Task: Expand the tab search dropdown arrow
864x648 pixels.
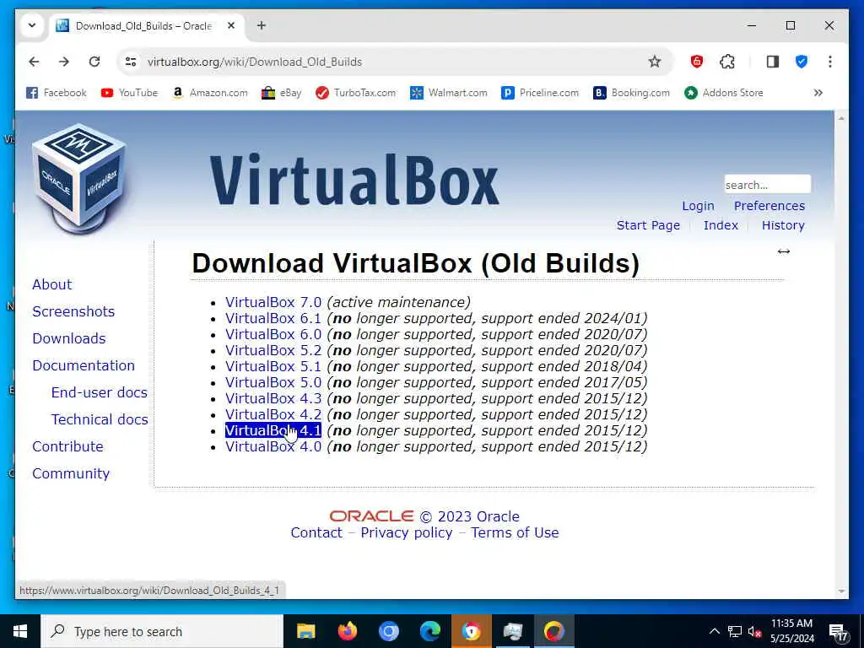Action: pos(32,26)
